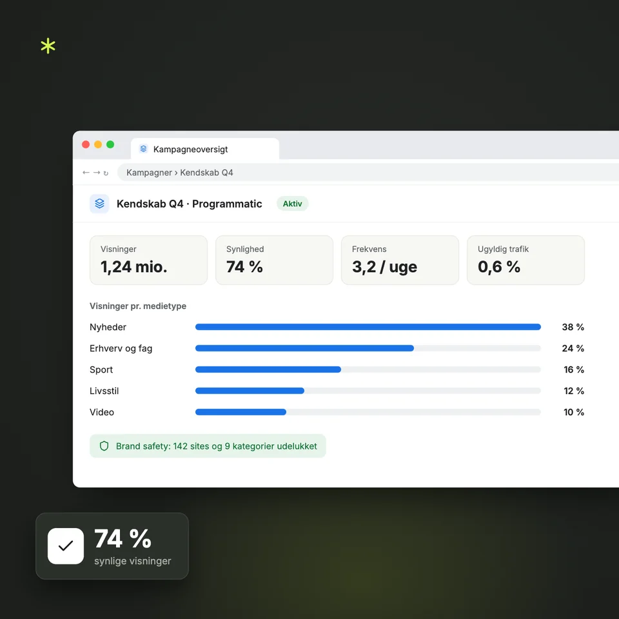Open the Visninger 1,24 mio. card
619x619 pixels.
pyautogui.click(x=148, y=260)
